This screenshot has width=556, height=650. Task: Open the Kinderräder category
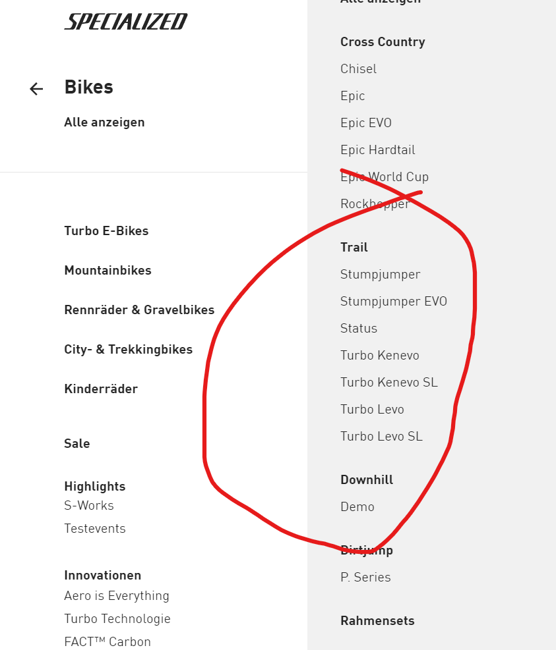point(101,389)
